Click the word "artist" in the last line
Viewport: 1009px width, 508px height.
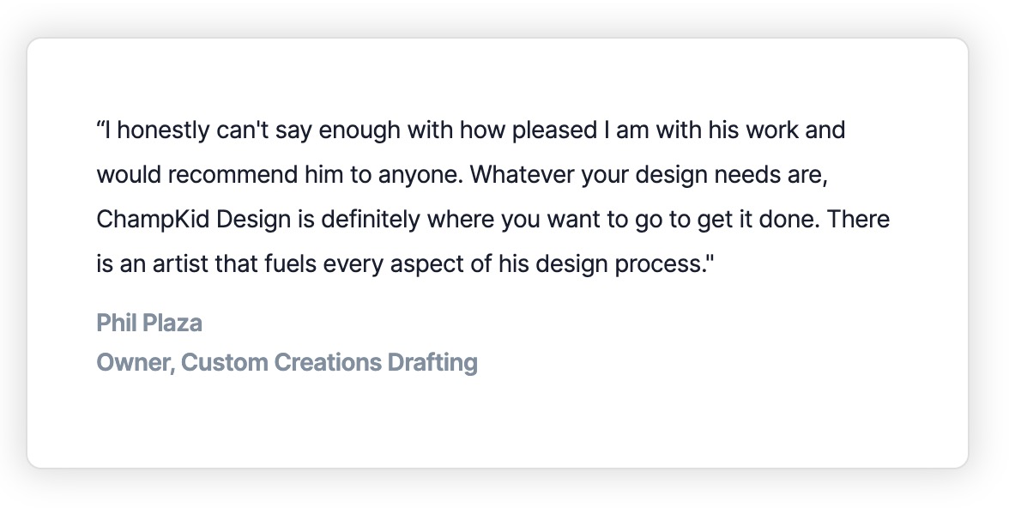(x=175, y=264)
